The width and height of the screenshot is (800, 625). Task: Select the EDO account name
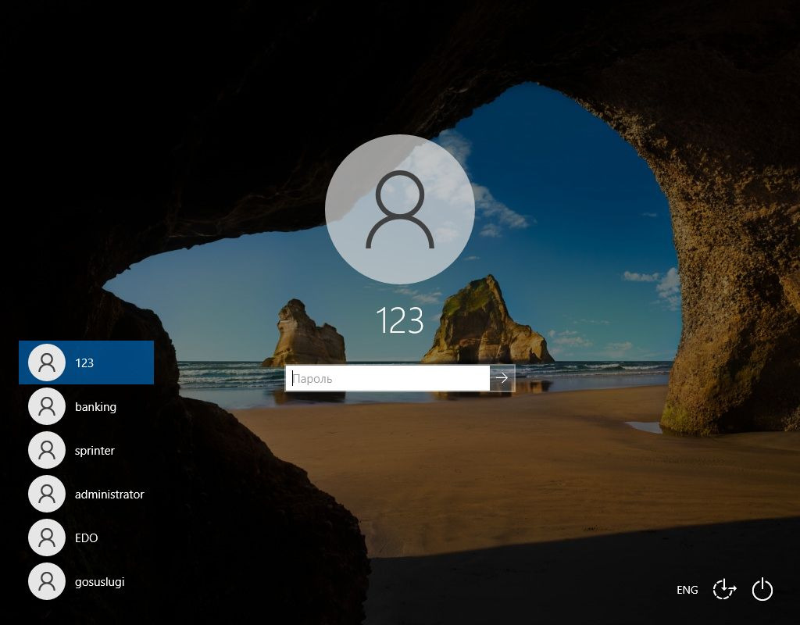[x=86, y=538]
